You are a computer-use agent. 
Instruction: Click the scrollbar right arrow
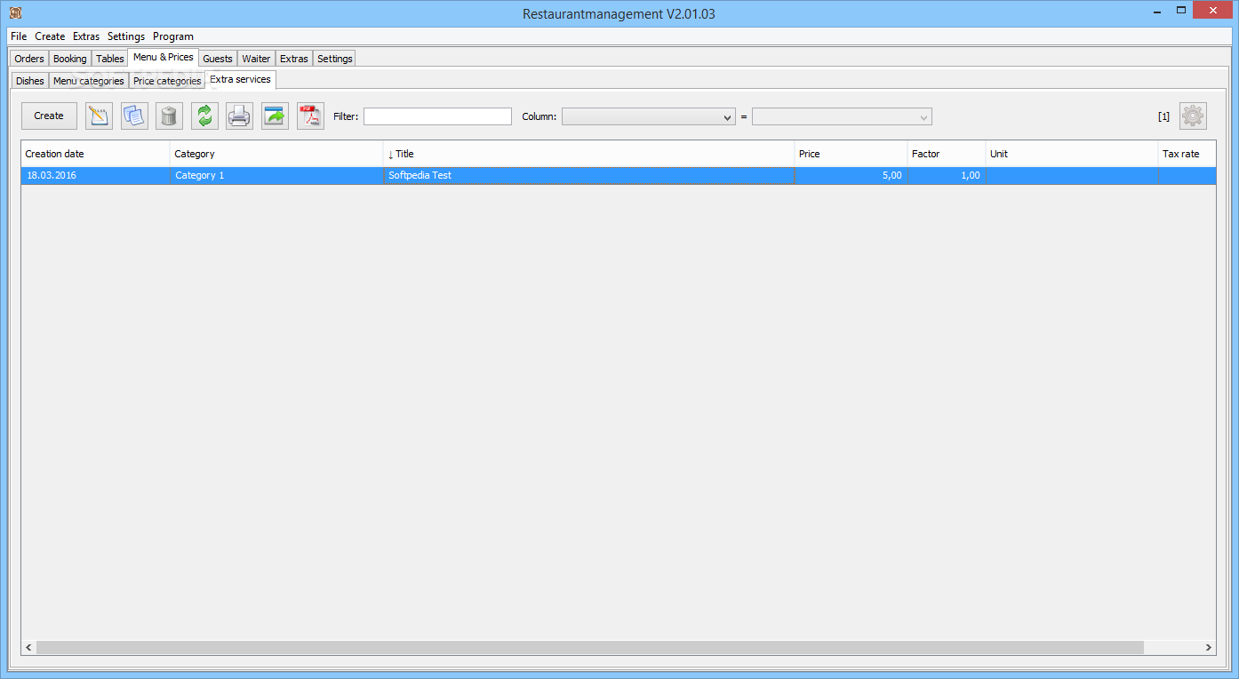click(x=1209, y=648)
